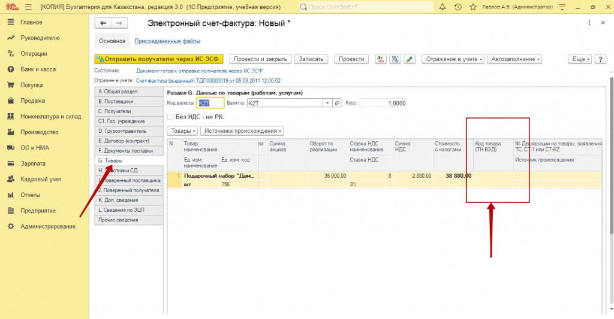Open currency KZT lookup icon
Viewport: 614px width, 319px height.
pyautogui.click(x=337, y=103)
